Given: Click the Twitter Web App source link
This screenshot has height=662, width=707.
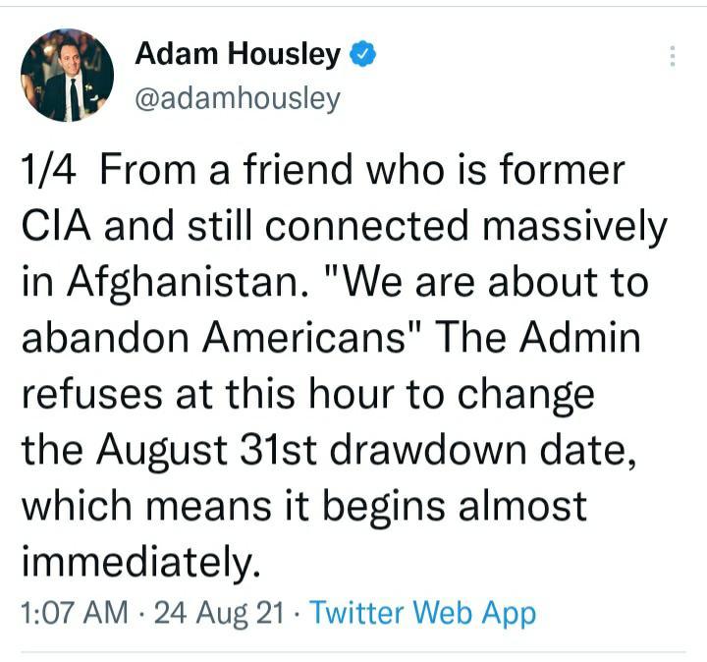Looking at the screenshot, I should click(423, 613).
